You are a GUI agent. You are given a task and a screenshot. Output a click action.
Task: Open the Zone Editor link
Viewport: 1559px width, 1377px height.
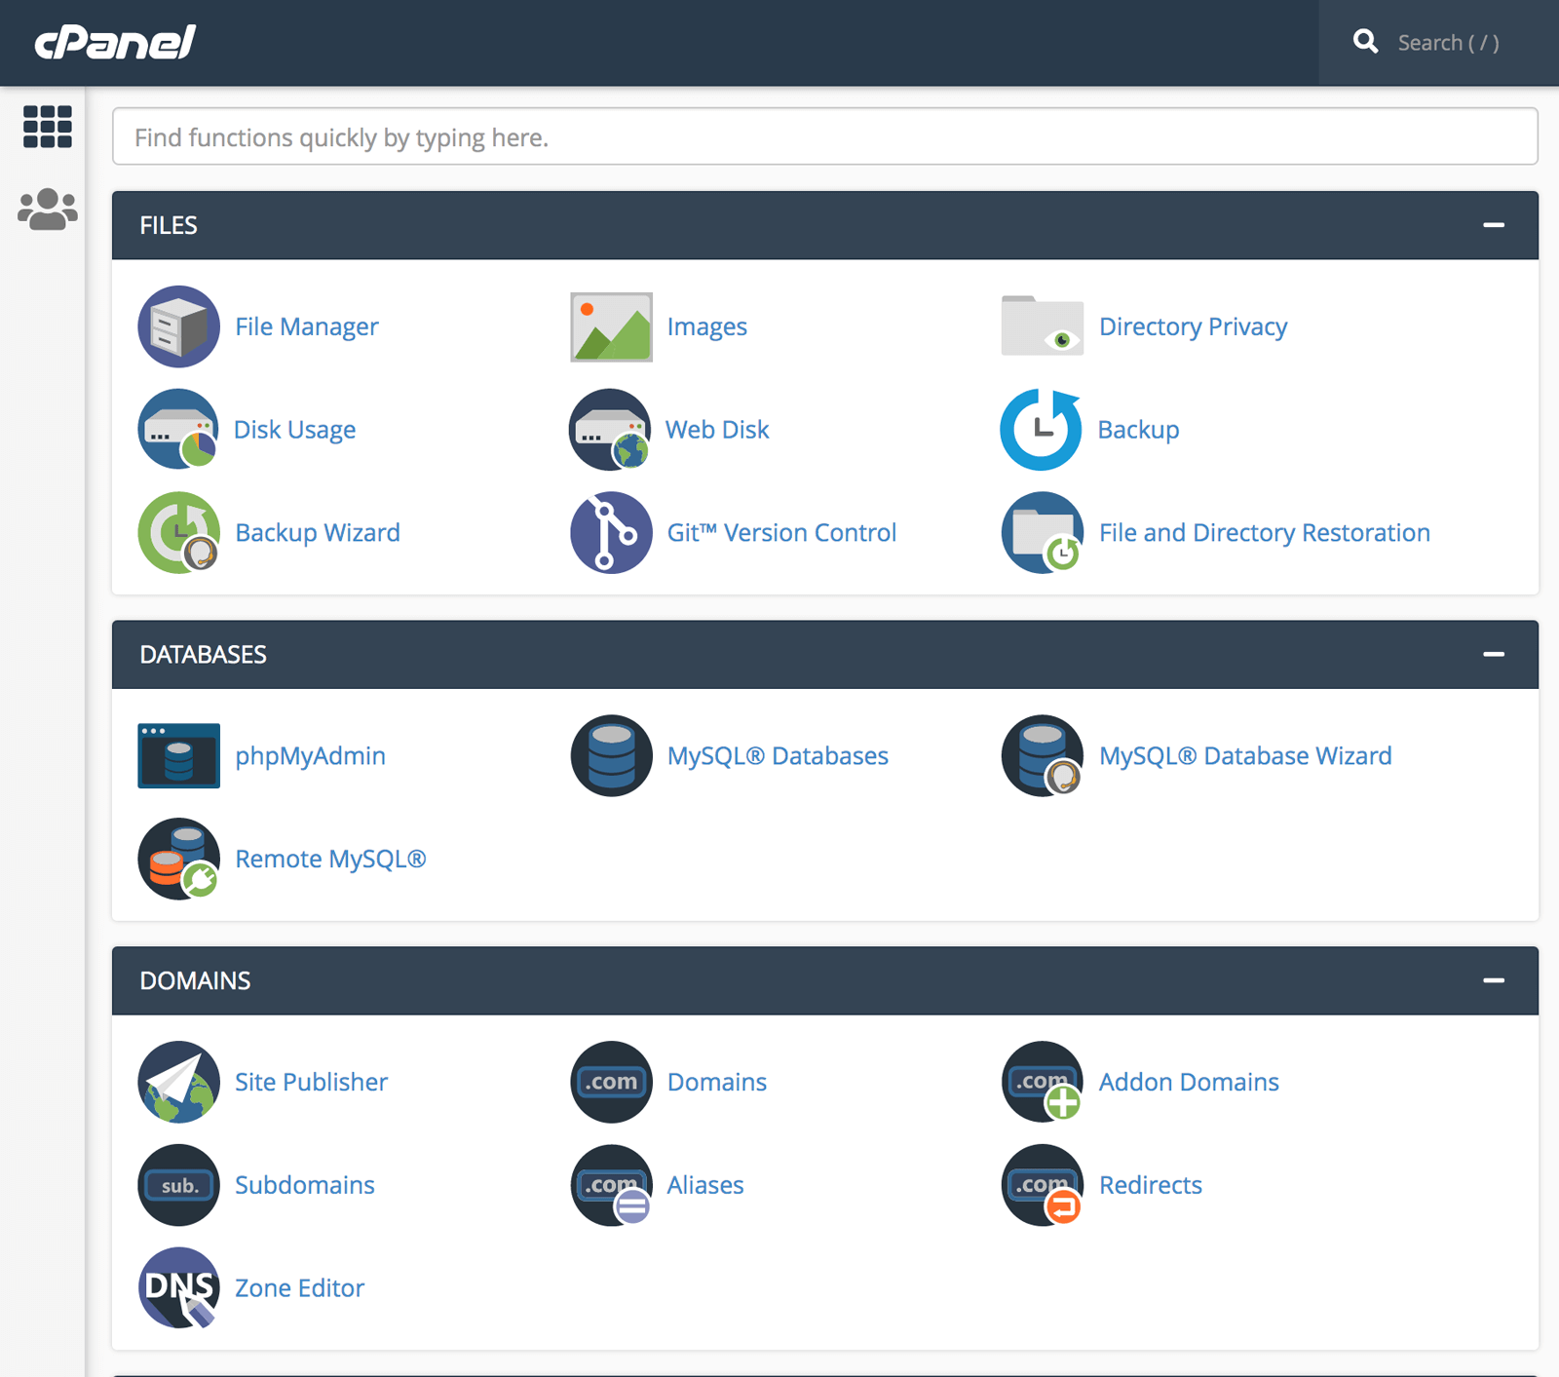[x=300, y=1288]
